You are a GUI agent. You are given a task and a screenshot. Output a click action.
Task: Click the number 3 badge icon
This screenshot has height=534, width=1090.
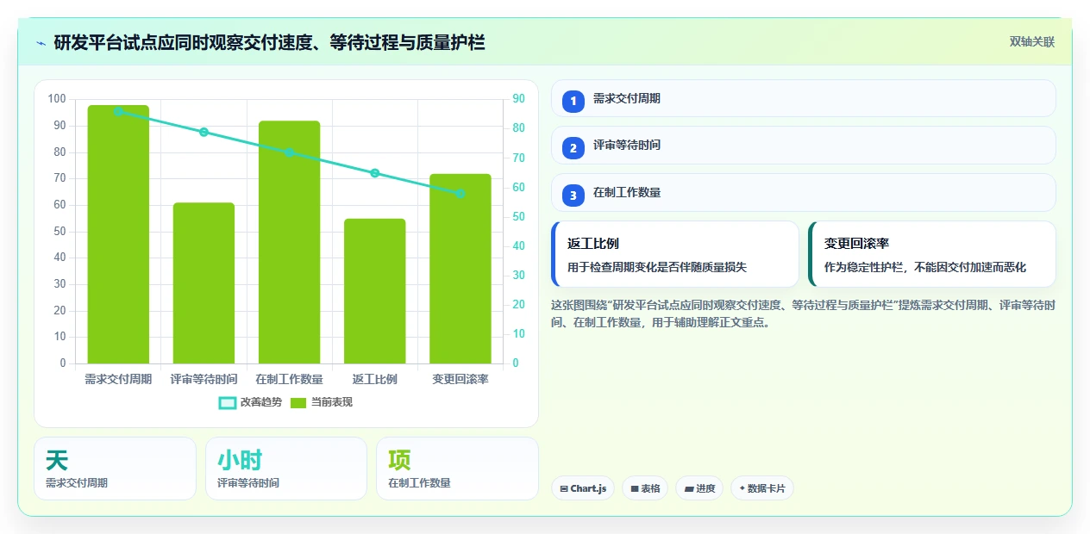tap(573, 195)
